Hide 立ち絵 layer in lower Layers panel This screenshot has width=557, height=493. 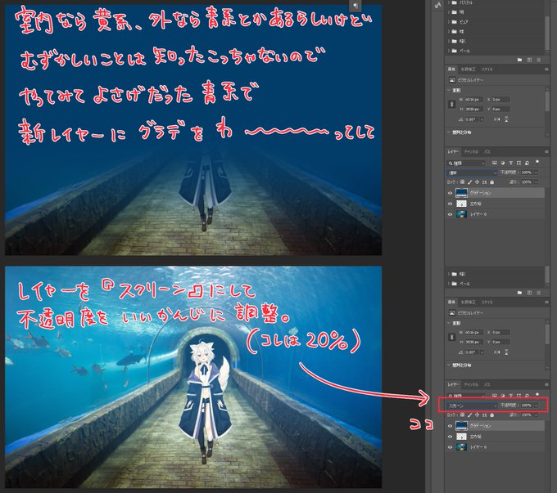(x=450, y=437)
